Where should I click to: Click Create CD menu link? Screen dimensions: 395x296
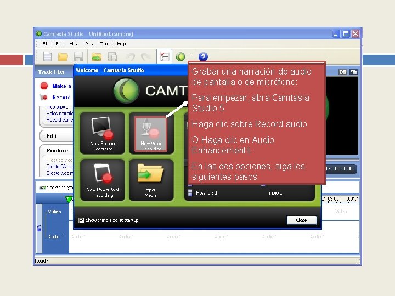60,167
